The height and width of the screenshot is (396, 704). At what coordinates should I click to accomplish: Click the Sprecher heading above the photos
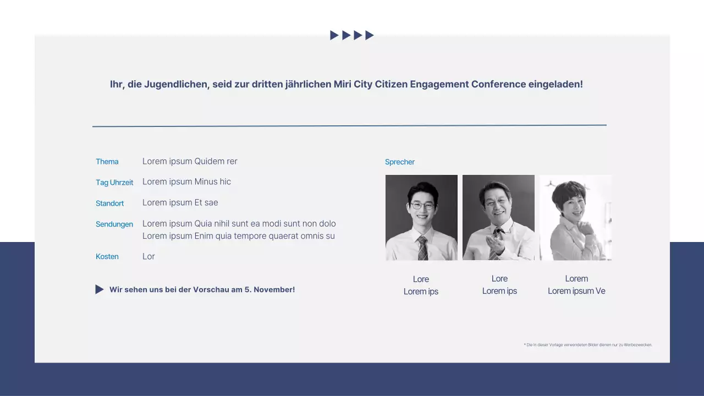[400, 162]
